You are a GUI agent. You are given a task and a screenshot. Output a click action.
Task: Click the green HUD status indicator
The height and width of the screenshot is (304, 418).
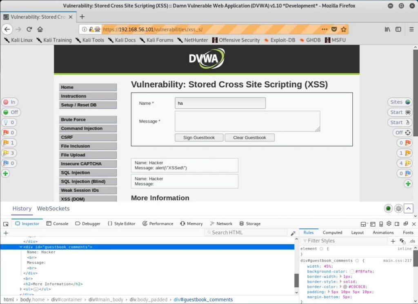coord(388,209)
